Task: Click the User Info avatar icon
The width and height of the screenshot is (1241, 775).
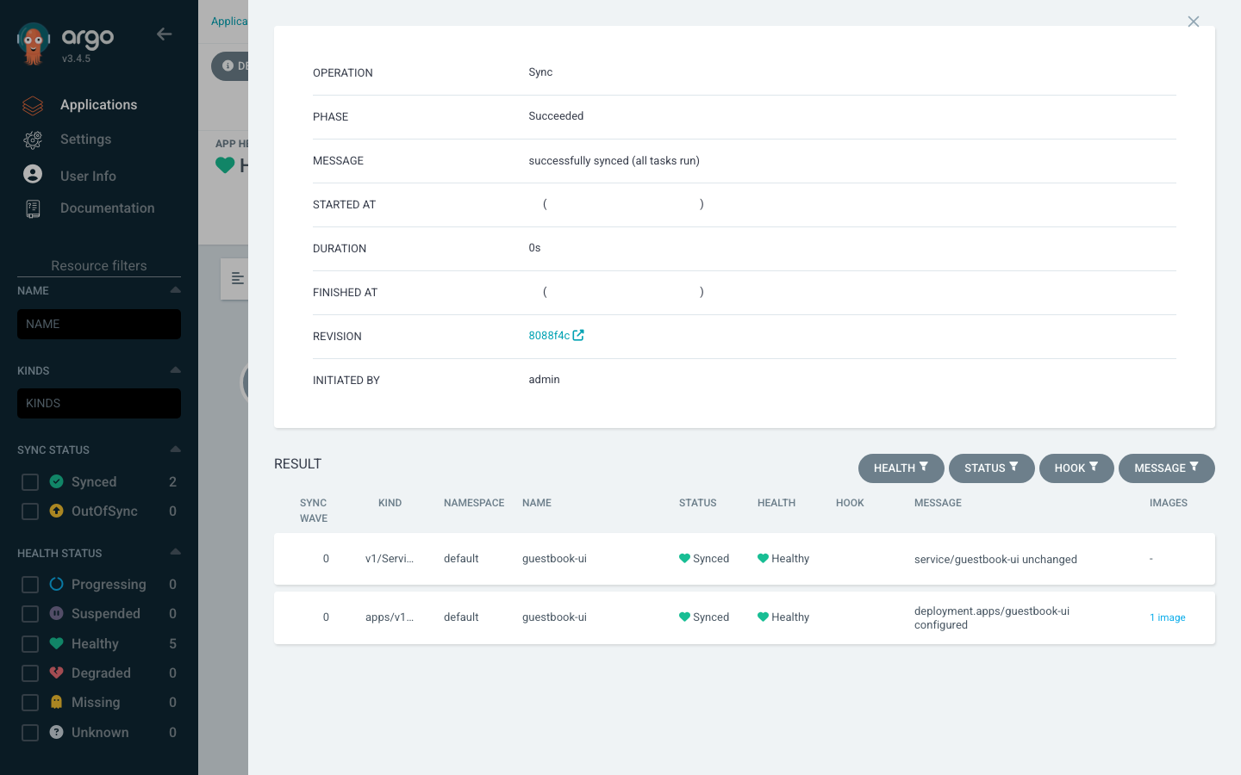Action: pyautogui.click(x=33, y=174)
